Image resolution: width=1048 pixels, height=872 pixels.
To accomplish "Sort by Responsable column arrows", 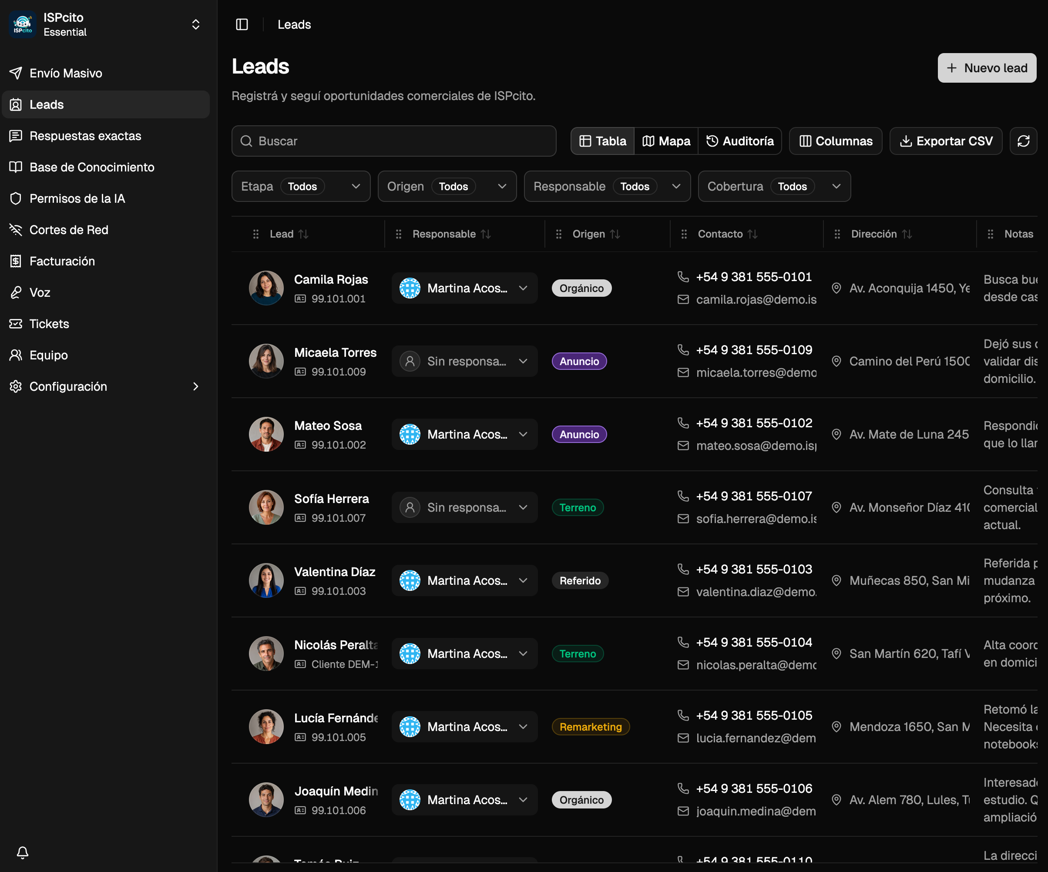I will click(486, 234).
